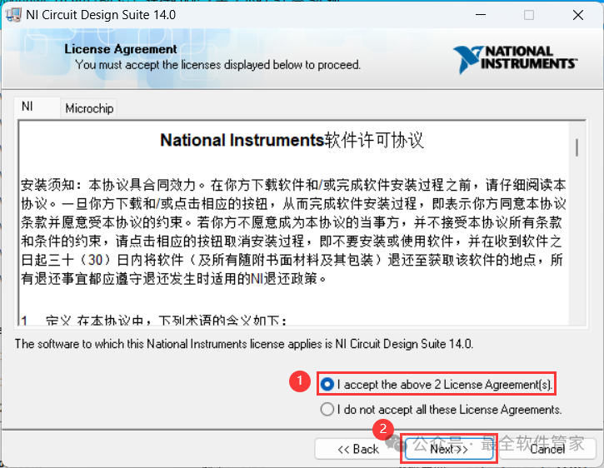This screenshot has height=468, width=604.
Task: Click the license text scrollbar thumb
Action: (x=577, y=147)
